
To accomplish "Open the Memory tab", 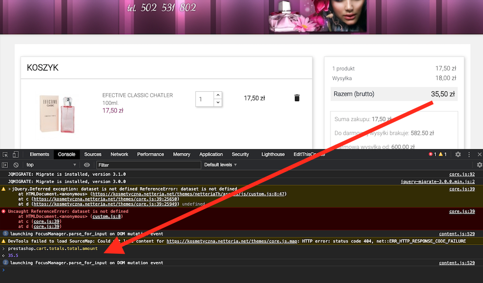I will point(181,154).
